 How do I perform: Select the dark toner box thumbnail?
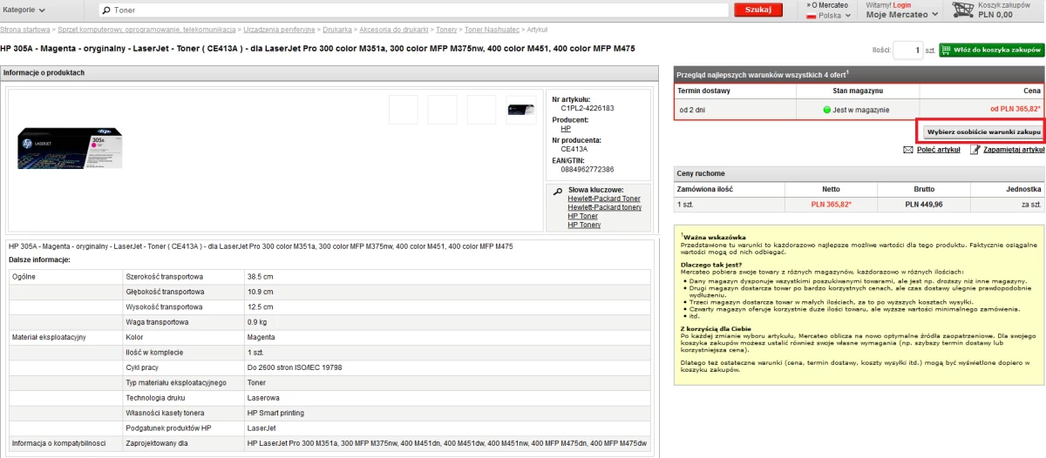click(x=521, y=110)
